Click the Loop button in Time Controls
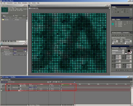Viewport: 133px width, 106px height. (x=128, y=35)
